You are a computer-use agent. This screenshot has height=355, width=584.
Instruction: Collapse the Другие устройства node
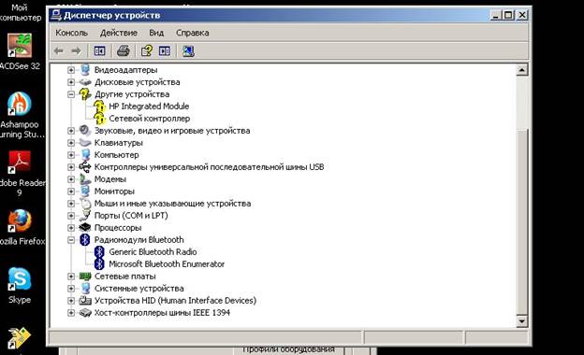71,94
